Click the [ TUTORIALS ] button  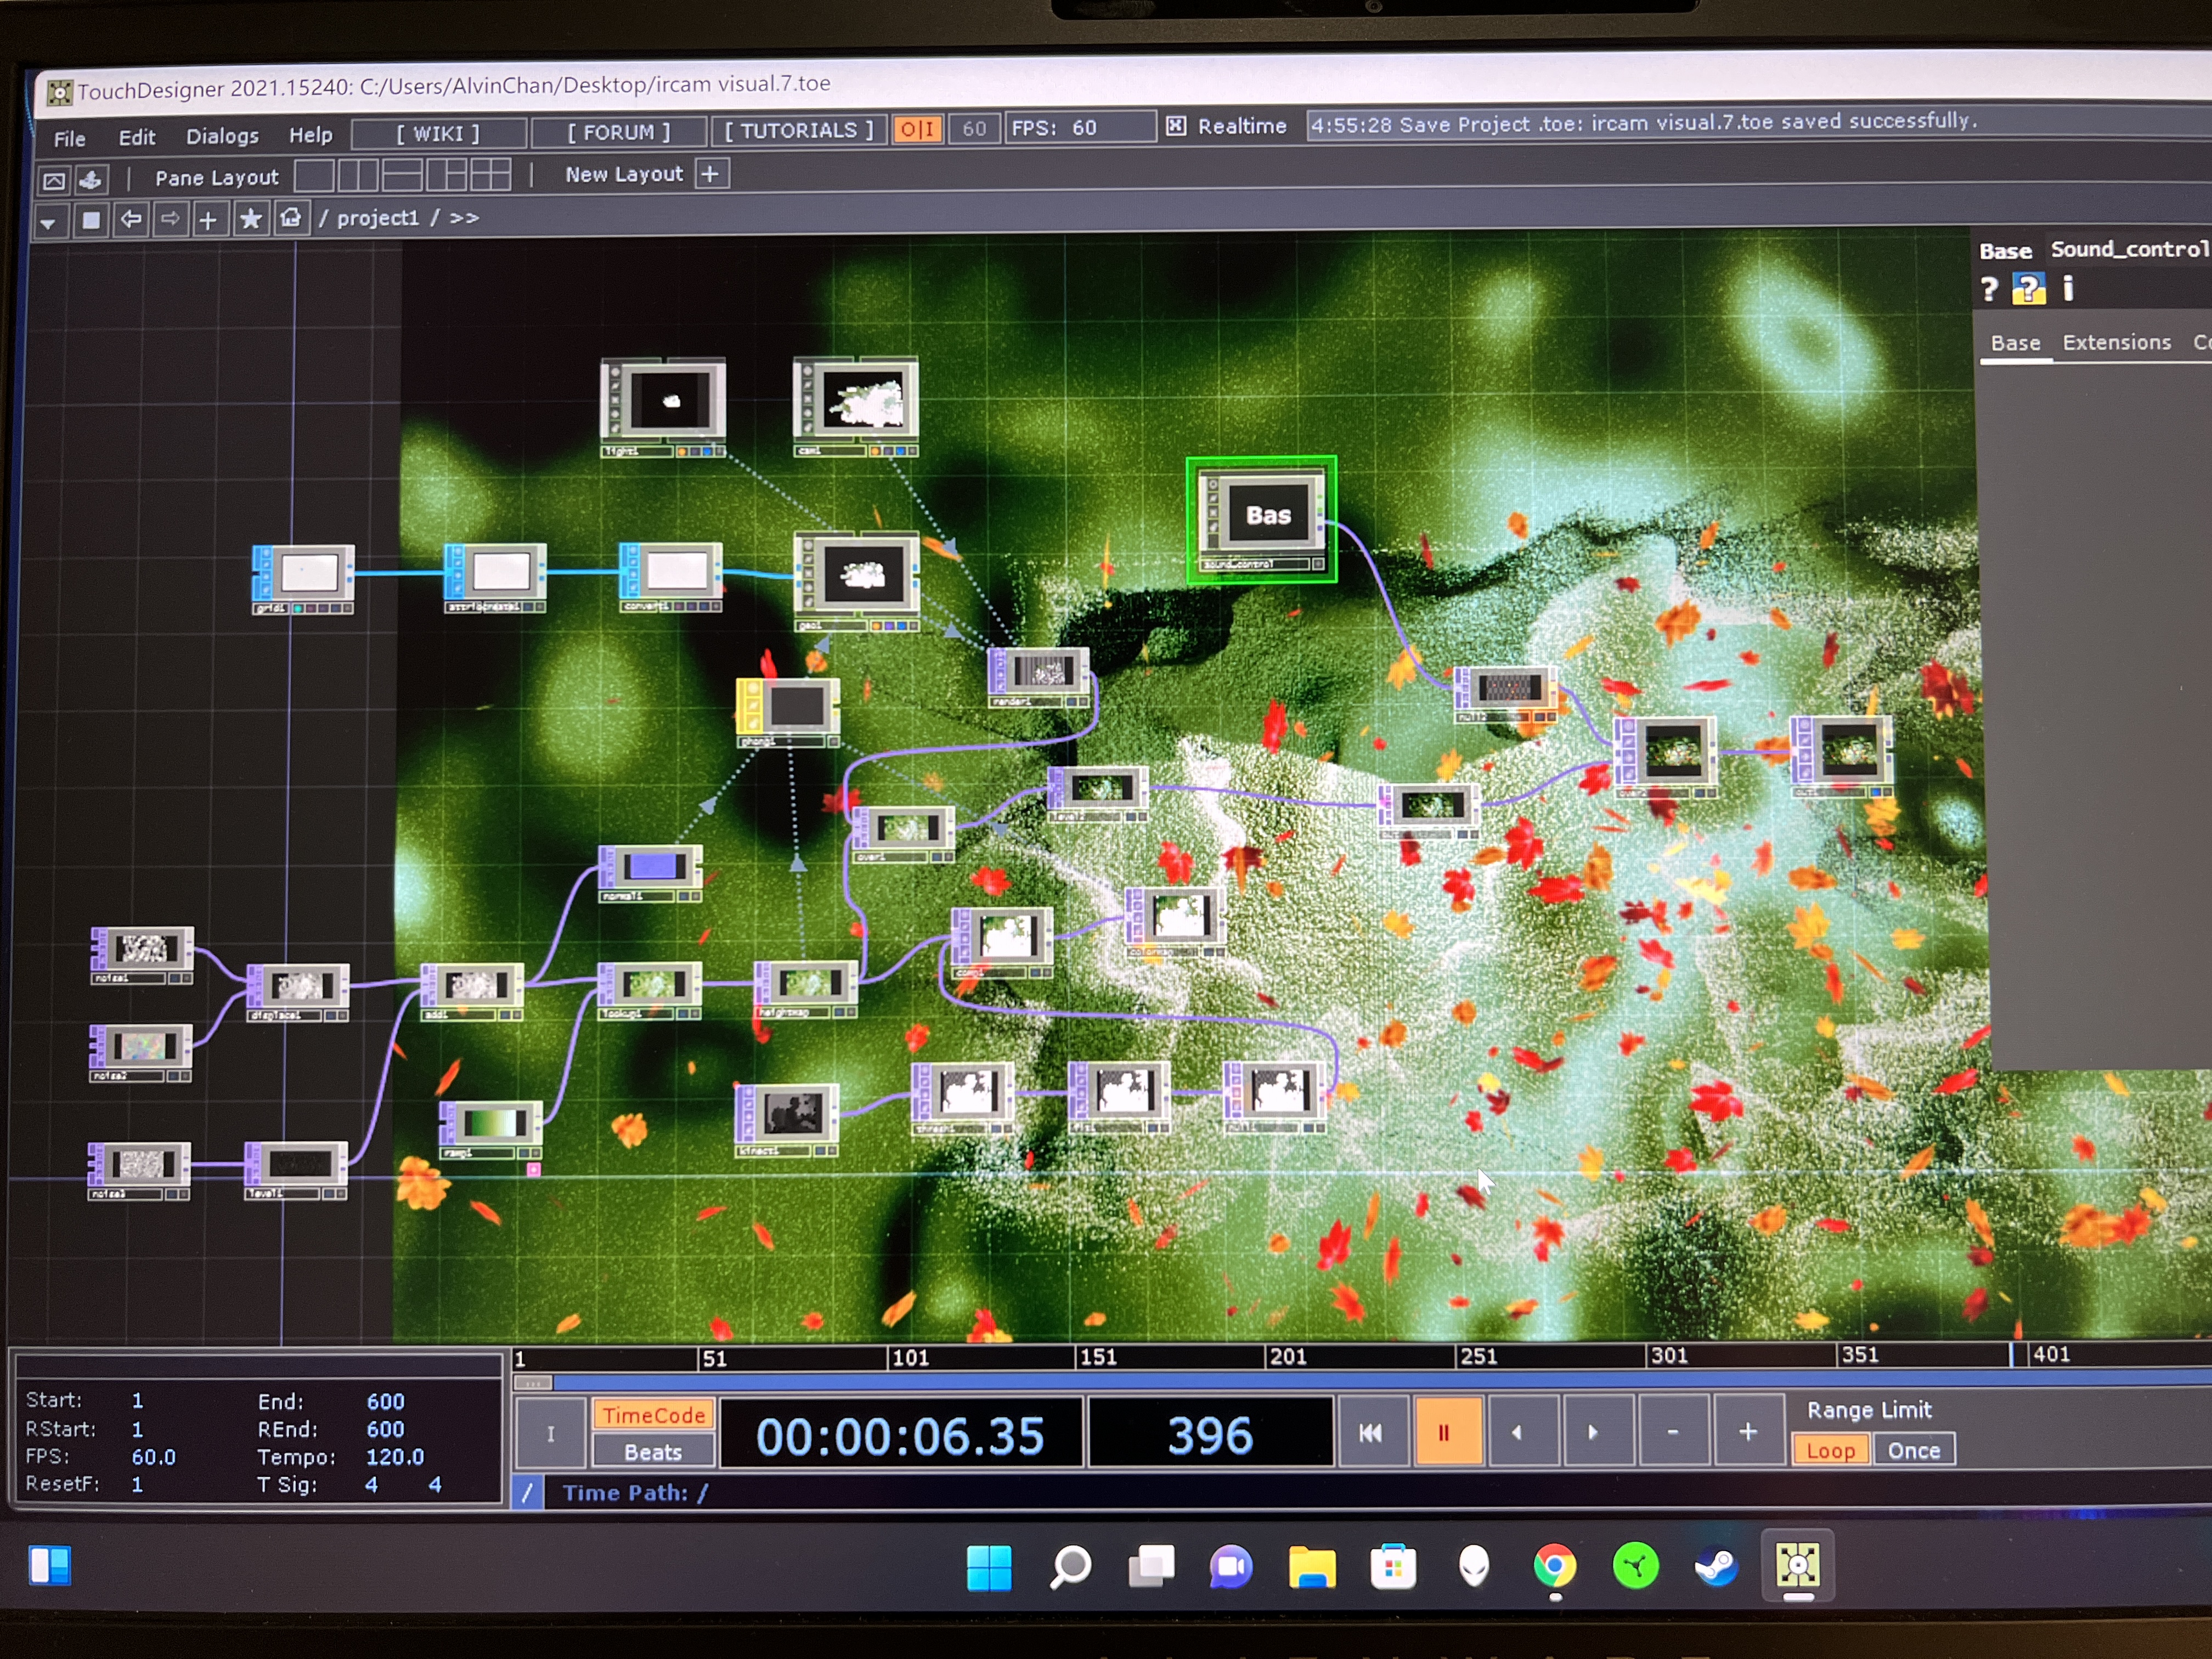click(x=798, y=131)
